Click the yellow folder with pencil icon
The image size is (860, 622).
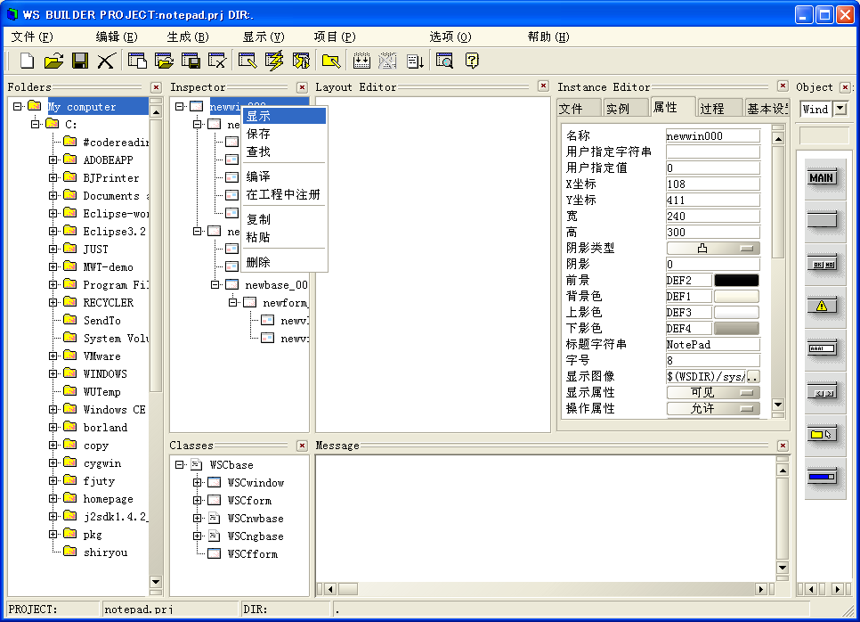coord(331,61)
